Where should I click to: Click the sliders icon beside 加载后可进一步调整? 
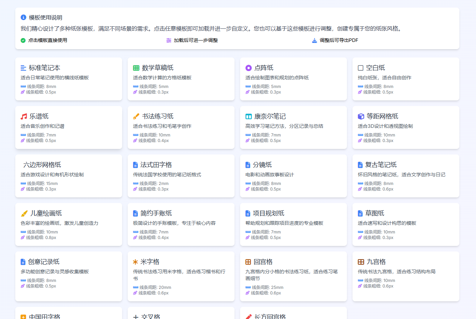pyautogui.click(x=168, y=41)
